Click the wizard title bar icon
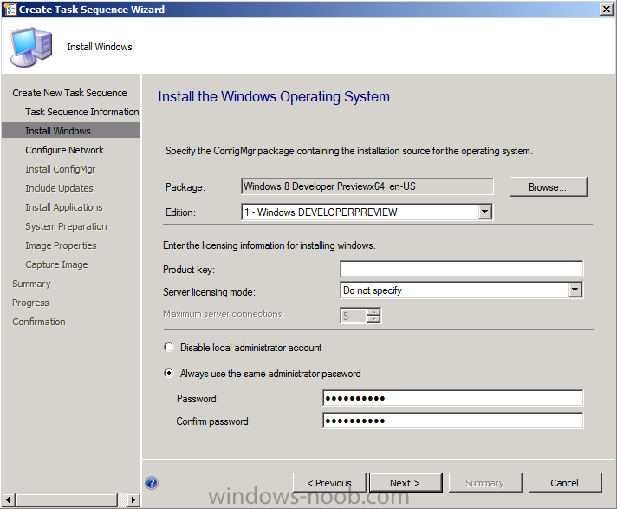The height and width of the screenshot is (509, 617). pos(10,9)
